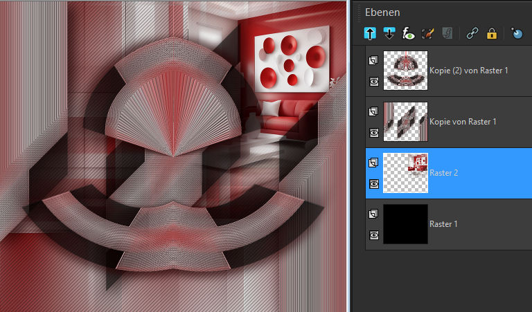532x312 pixels.
Task: Click the Raster 1 layer name
Action: click(x=443, y=224)
